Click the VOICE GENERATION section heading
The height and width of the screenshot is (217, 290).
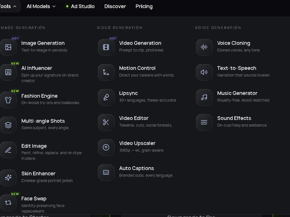pyautogui.click(x=218, y=28)
